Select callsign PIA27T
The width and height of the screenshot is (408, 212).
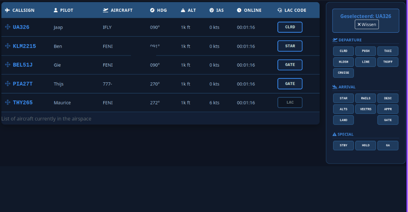coord(22,84)
